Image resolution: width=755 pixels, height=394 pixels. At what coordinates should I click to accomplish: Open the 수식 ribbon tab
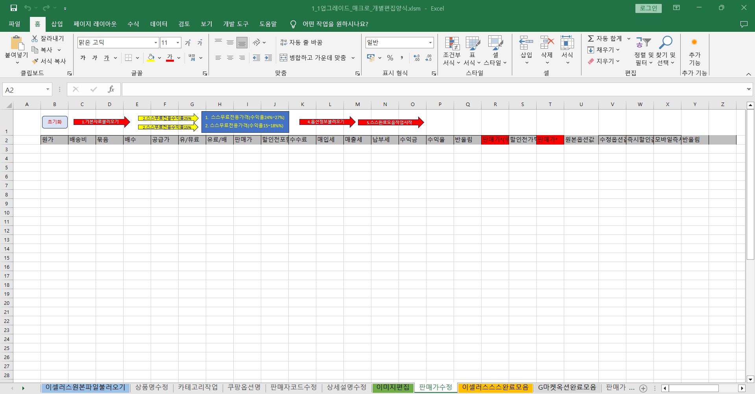point(133,24)
